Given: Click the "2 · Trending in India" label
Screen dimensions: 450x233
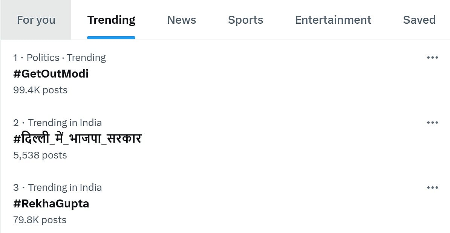Looking at the screenshot, I should 58,123.
